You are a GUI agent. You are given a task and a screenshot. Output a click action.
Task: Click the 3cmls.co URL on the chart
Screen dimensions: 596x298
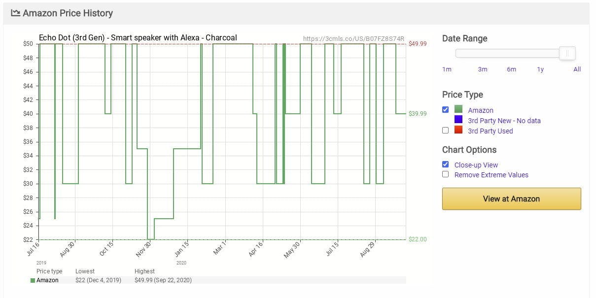353,39
